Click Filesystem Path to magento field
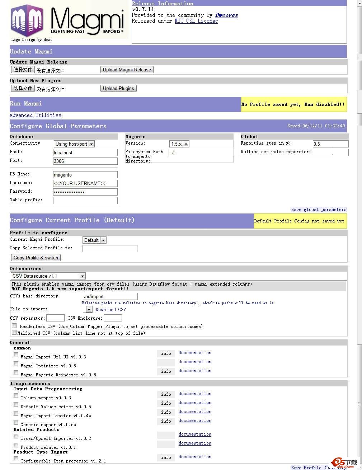Viewport: 362px width, 470px height. tap(201, 152)
